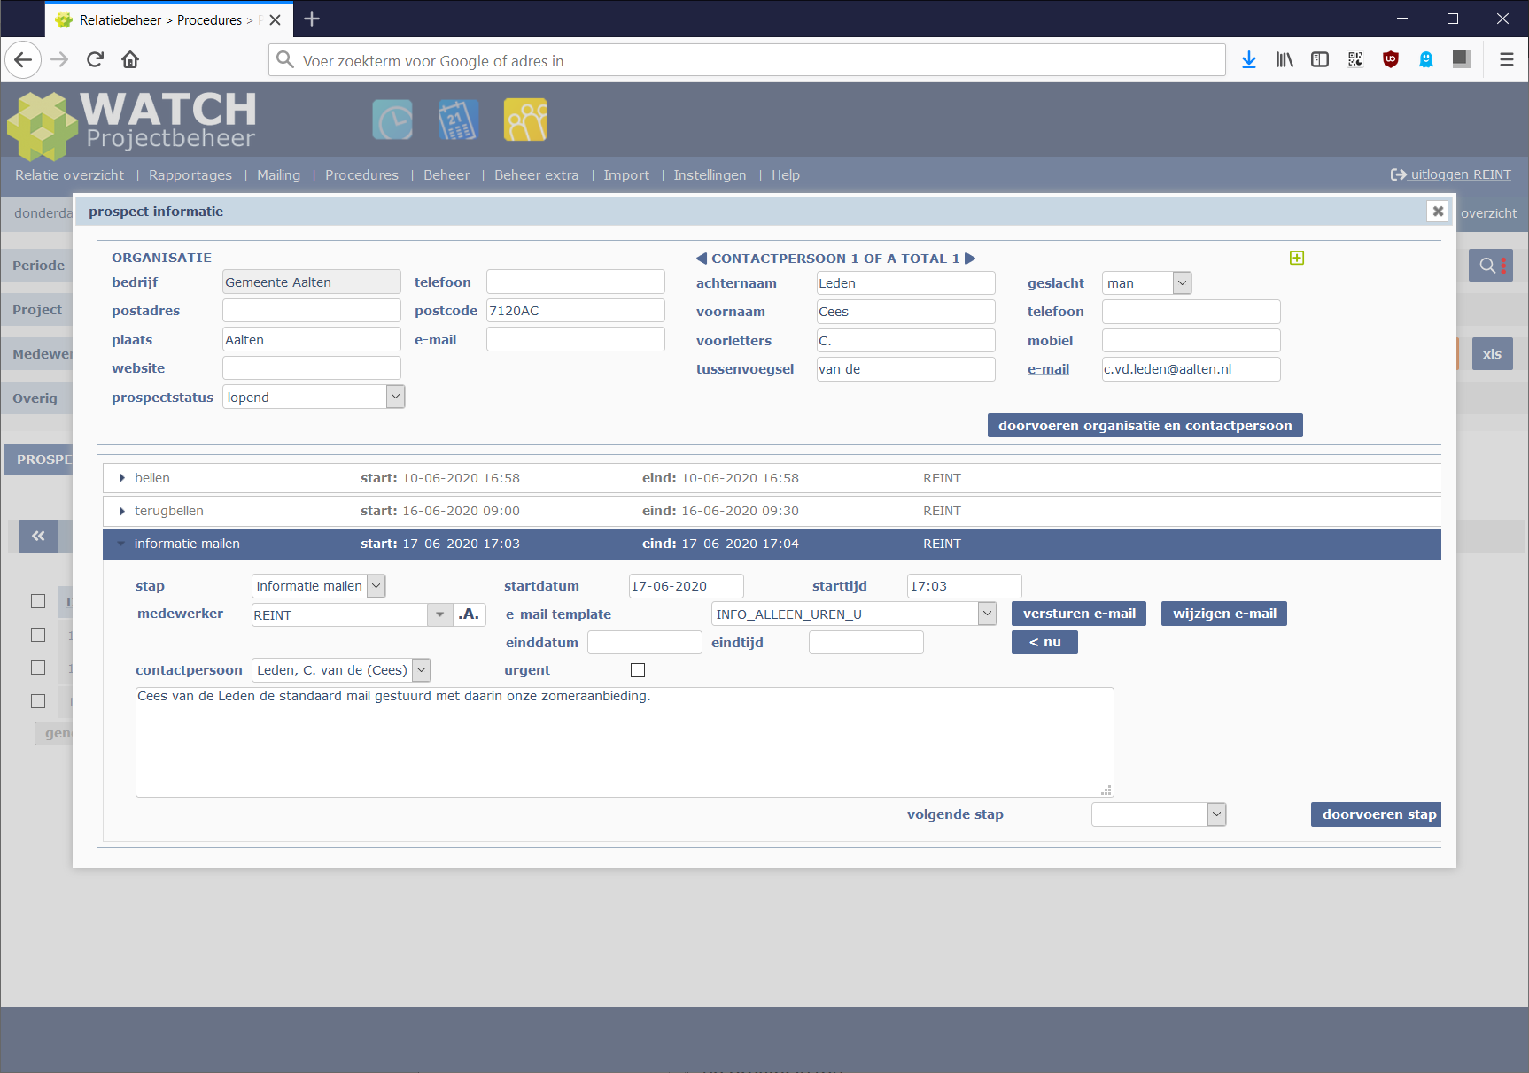Open the stap dropdown showing informatie mailen
1529x1073 pixels.
pos(319,586)
